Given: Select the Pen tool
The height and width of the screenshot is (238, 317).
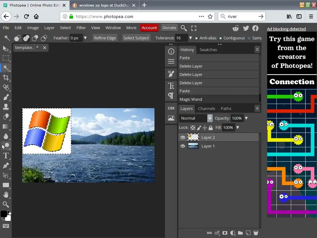Looking at the screenshot, I should point(6,165).
